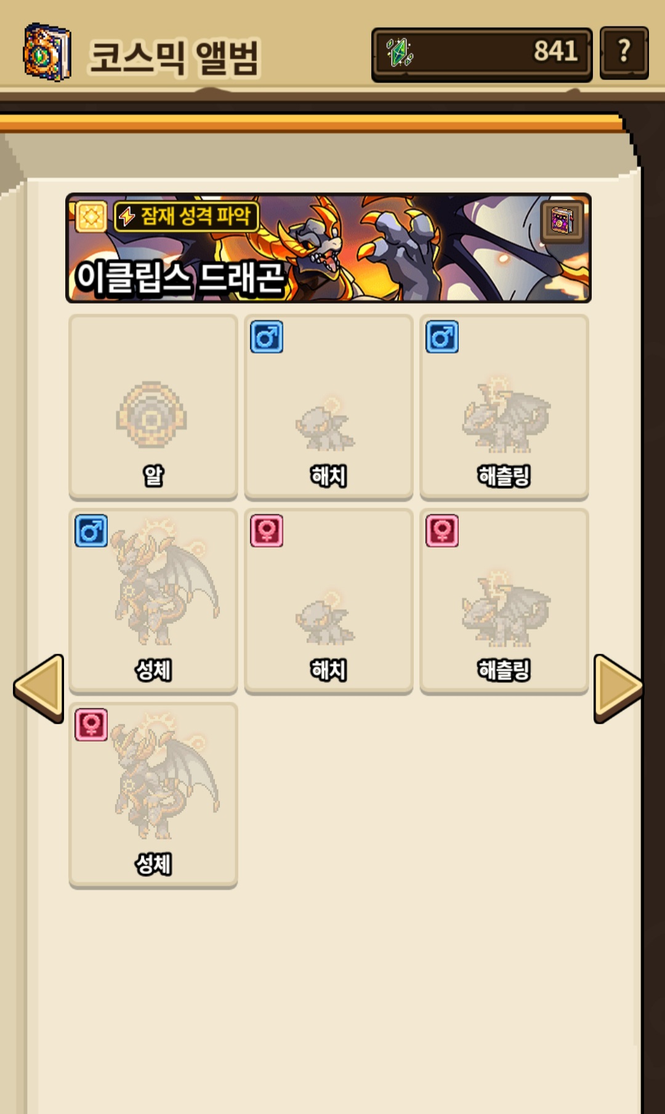Go to previous page with left arrow
This screenshot has height=1114, width=665.
(x=39, y=688)
